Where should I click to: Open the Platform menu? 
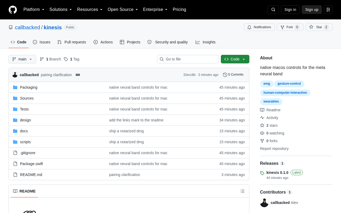pyautogui.click(x=34, y=10)
